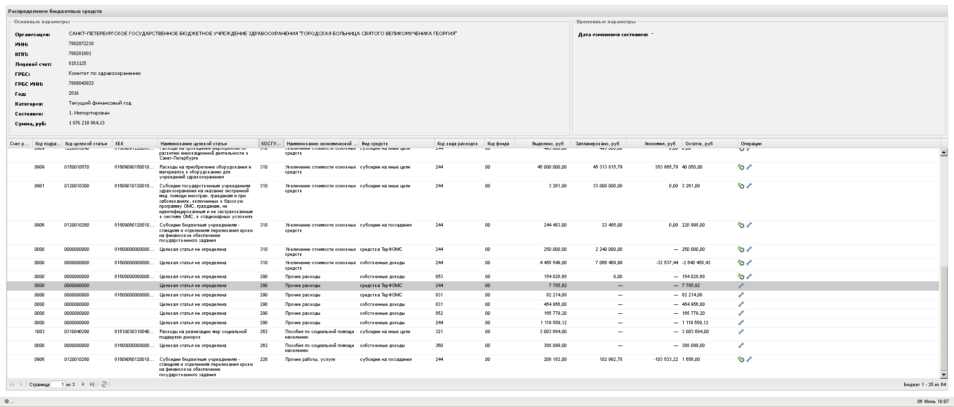Click the status bar icon at the bottom left
The height and width of the screenshot is (407, 954).
coord(7,402)
